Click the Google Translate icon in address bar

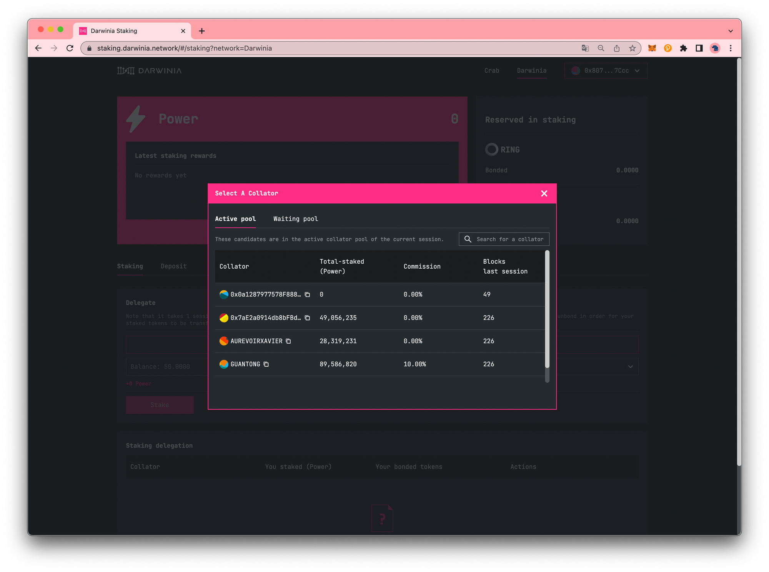(585, 48)
